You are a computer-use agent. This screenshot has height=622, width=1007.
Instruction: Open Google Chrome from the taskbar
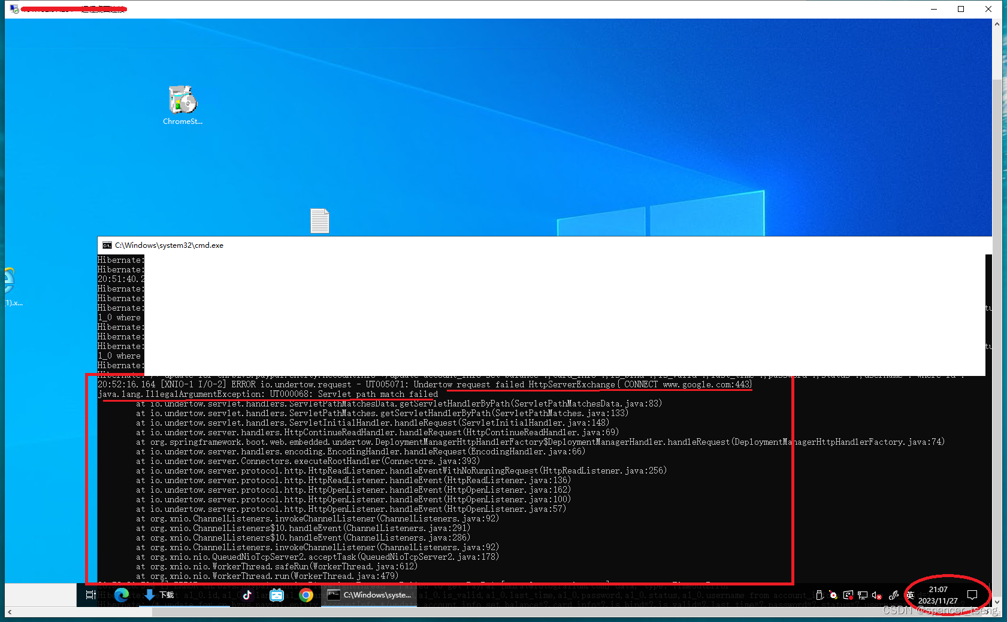[306, 595]
